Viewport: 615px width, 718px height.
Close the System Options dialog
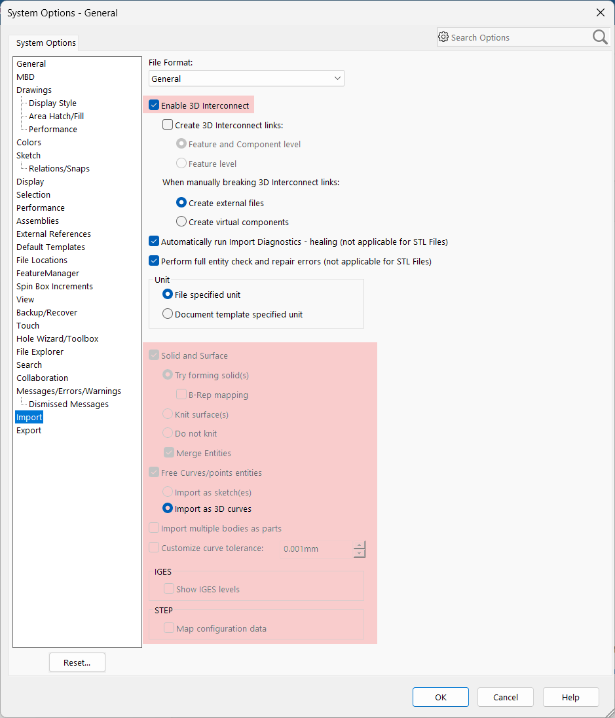pos(601,12)
